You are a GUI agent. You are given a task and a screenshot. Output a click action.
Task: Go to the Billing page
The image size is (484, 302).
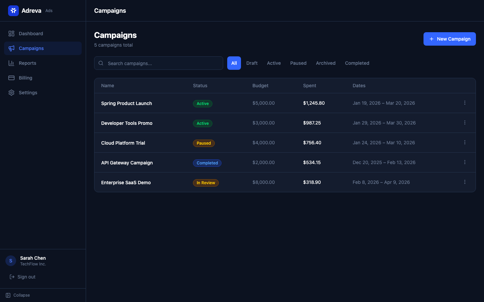tap(25, 78)
